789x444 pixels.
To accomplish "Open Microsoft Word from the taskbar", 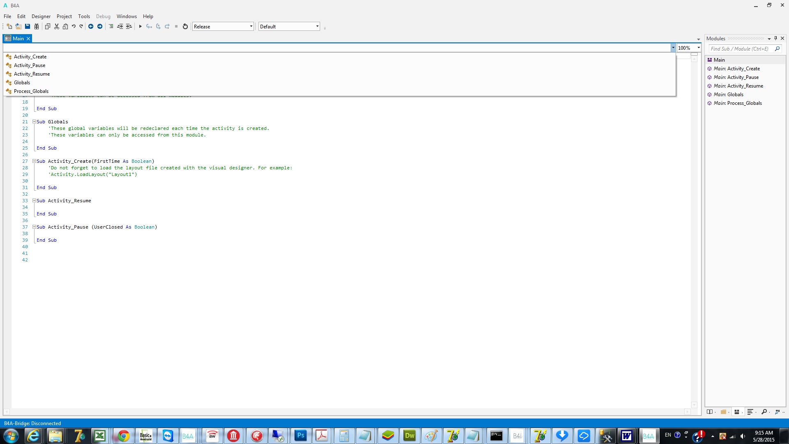I will (x=626, y=436).
